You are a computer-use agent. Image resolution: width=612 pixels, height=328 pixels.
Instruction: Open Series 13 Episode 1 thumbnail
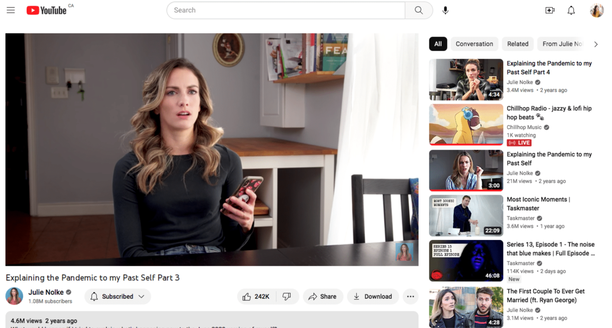(466, 261)
